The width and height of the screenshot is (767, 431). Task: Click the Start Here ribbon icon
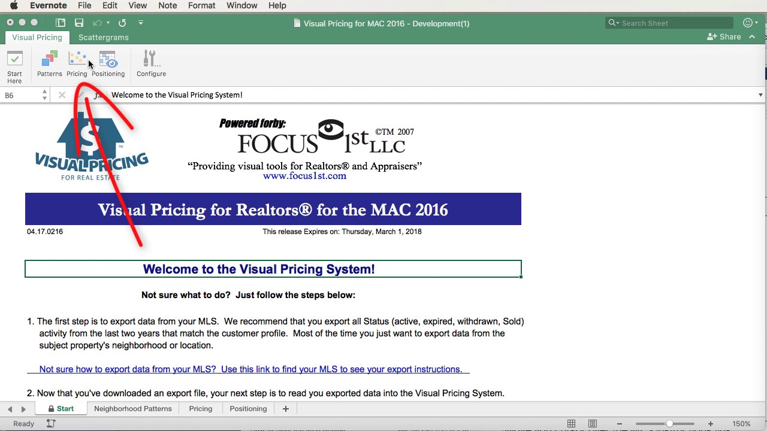pos(14,66)
